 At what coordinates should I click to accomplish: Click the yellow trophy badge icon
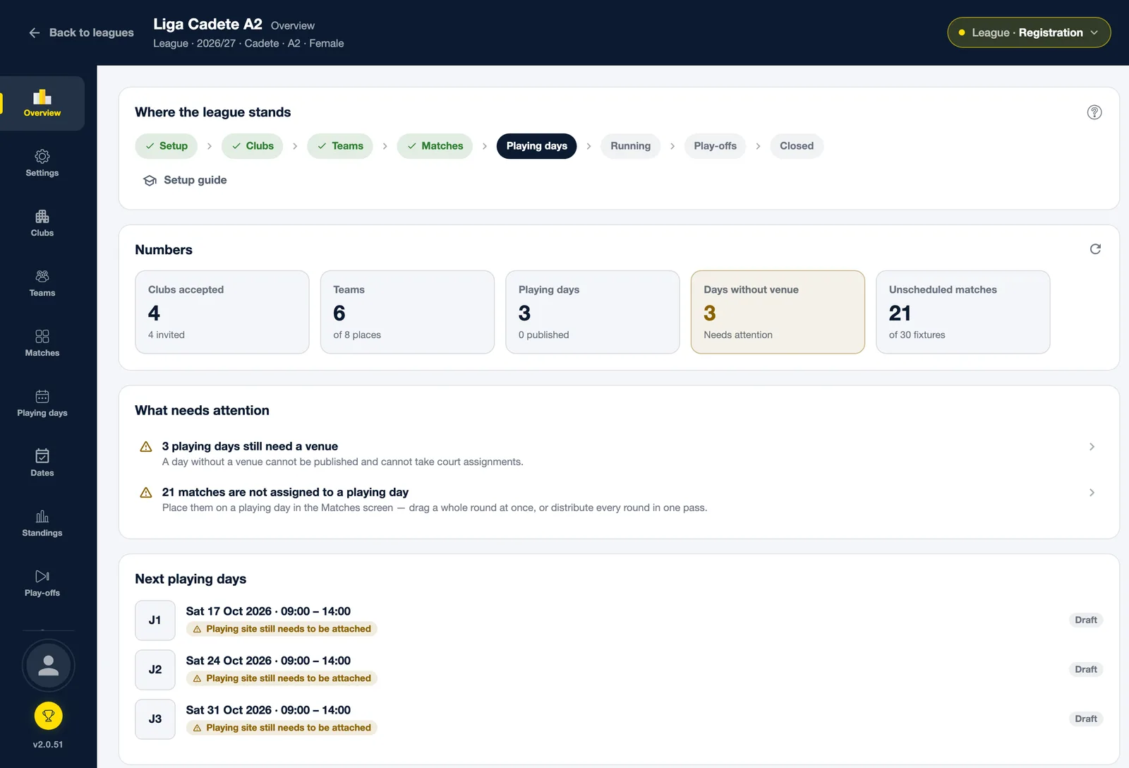48,716
